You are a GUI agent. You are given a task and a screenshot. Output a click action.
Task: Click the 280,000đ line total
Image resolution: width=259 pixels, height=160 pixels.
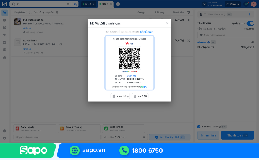point(179,40)
